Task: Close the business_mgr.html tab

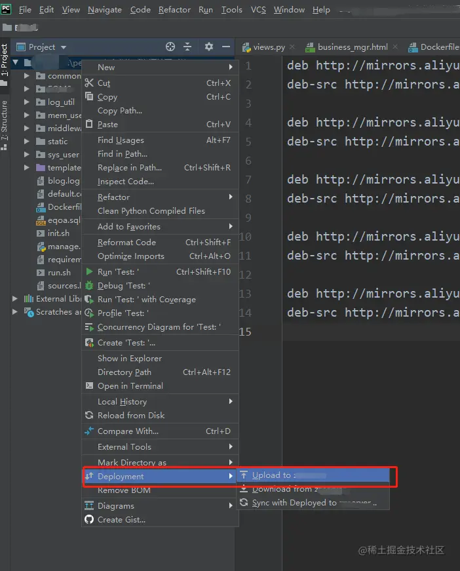Action: coord(395,47)
